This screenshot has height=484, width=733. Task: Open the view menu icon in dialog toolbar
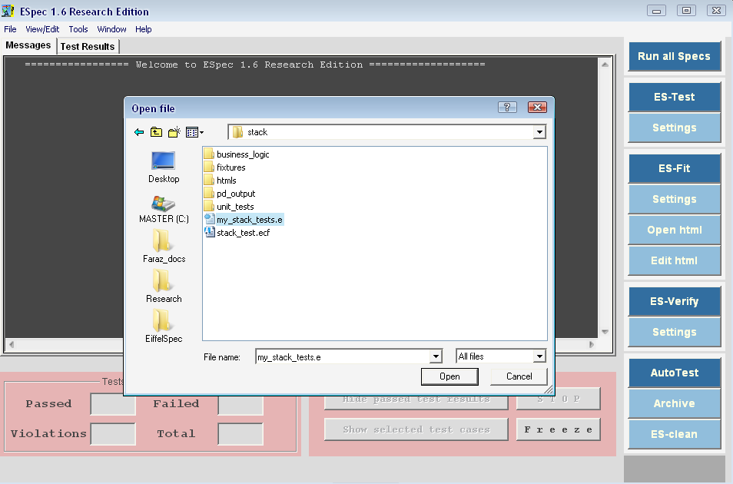(x=194, y=132)
